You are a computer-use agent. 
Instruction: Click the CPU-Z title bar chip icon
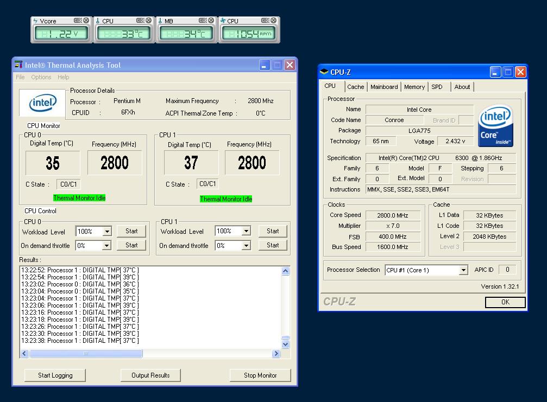(x=324, y=72)
